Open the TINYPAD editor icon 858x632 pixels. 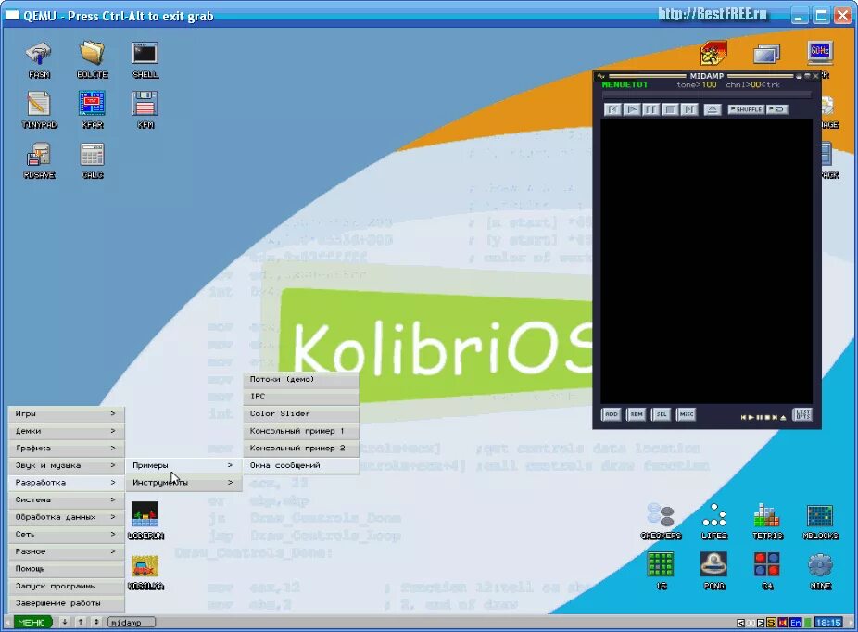39,110
